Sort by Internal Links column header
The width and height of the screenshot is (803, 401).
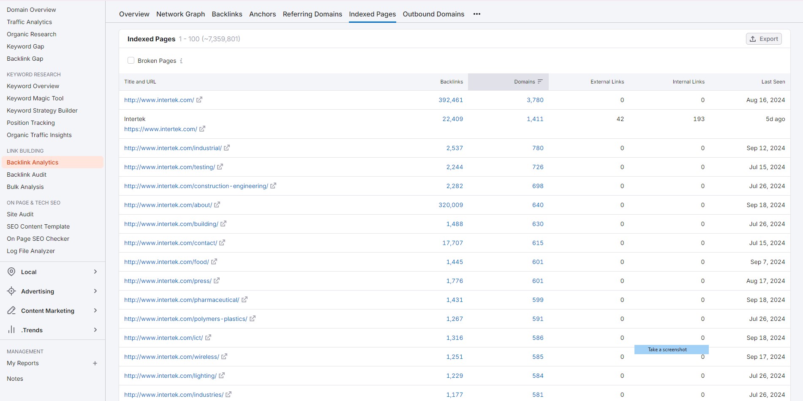tap(689, 82)
